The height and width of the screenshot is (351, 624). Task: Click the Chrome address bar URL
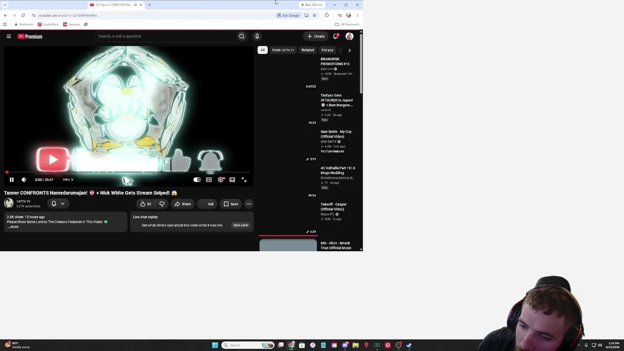(68, 15)
